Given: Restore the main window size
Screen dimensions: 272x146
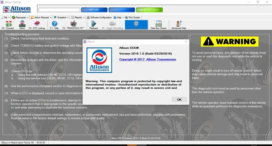Looking at the screenshot, I should [258, 2].
